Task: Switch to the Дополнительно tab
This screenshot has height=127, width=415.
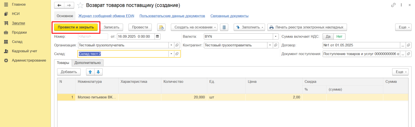Action: [x=87, y=63]
